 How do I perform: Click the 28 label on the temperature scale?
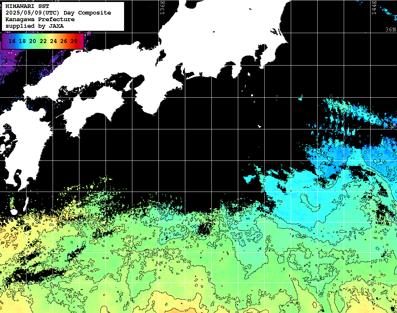click(x=74, y=41)
